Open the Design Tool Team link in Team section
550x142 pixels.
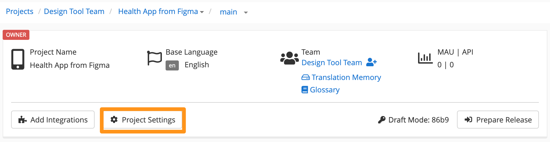[x=332, y=63]
